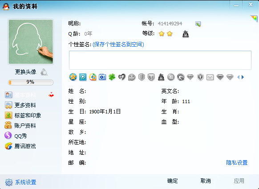Click the Tencent Weibo pengyou icon
Viewport: 259px width, 189px height.
(83, 77)
